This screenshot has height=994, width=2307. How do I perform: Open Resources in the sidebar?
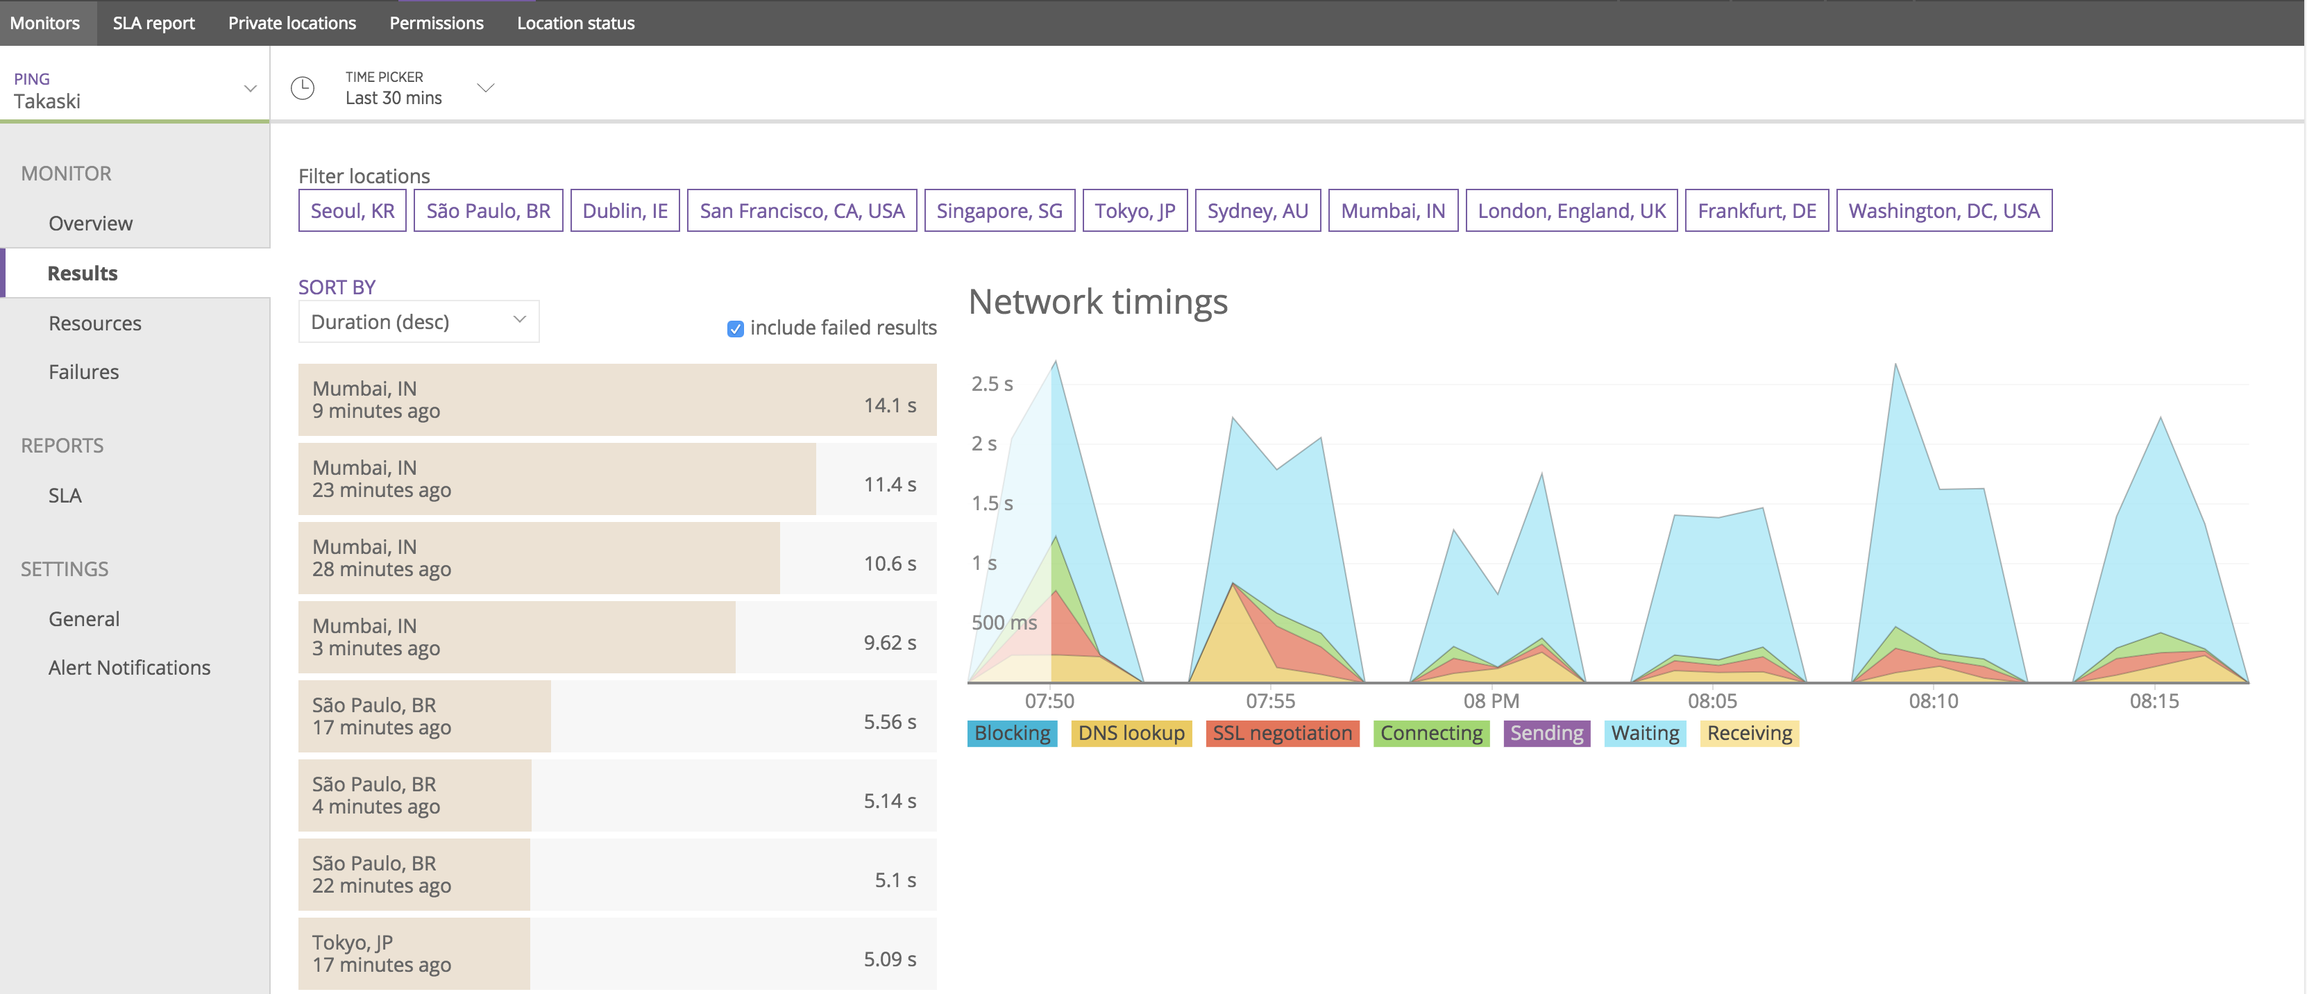pos(95,323)
